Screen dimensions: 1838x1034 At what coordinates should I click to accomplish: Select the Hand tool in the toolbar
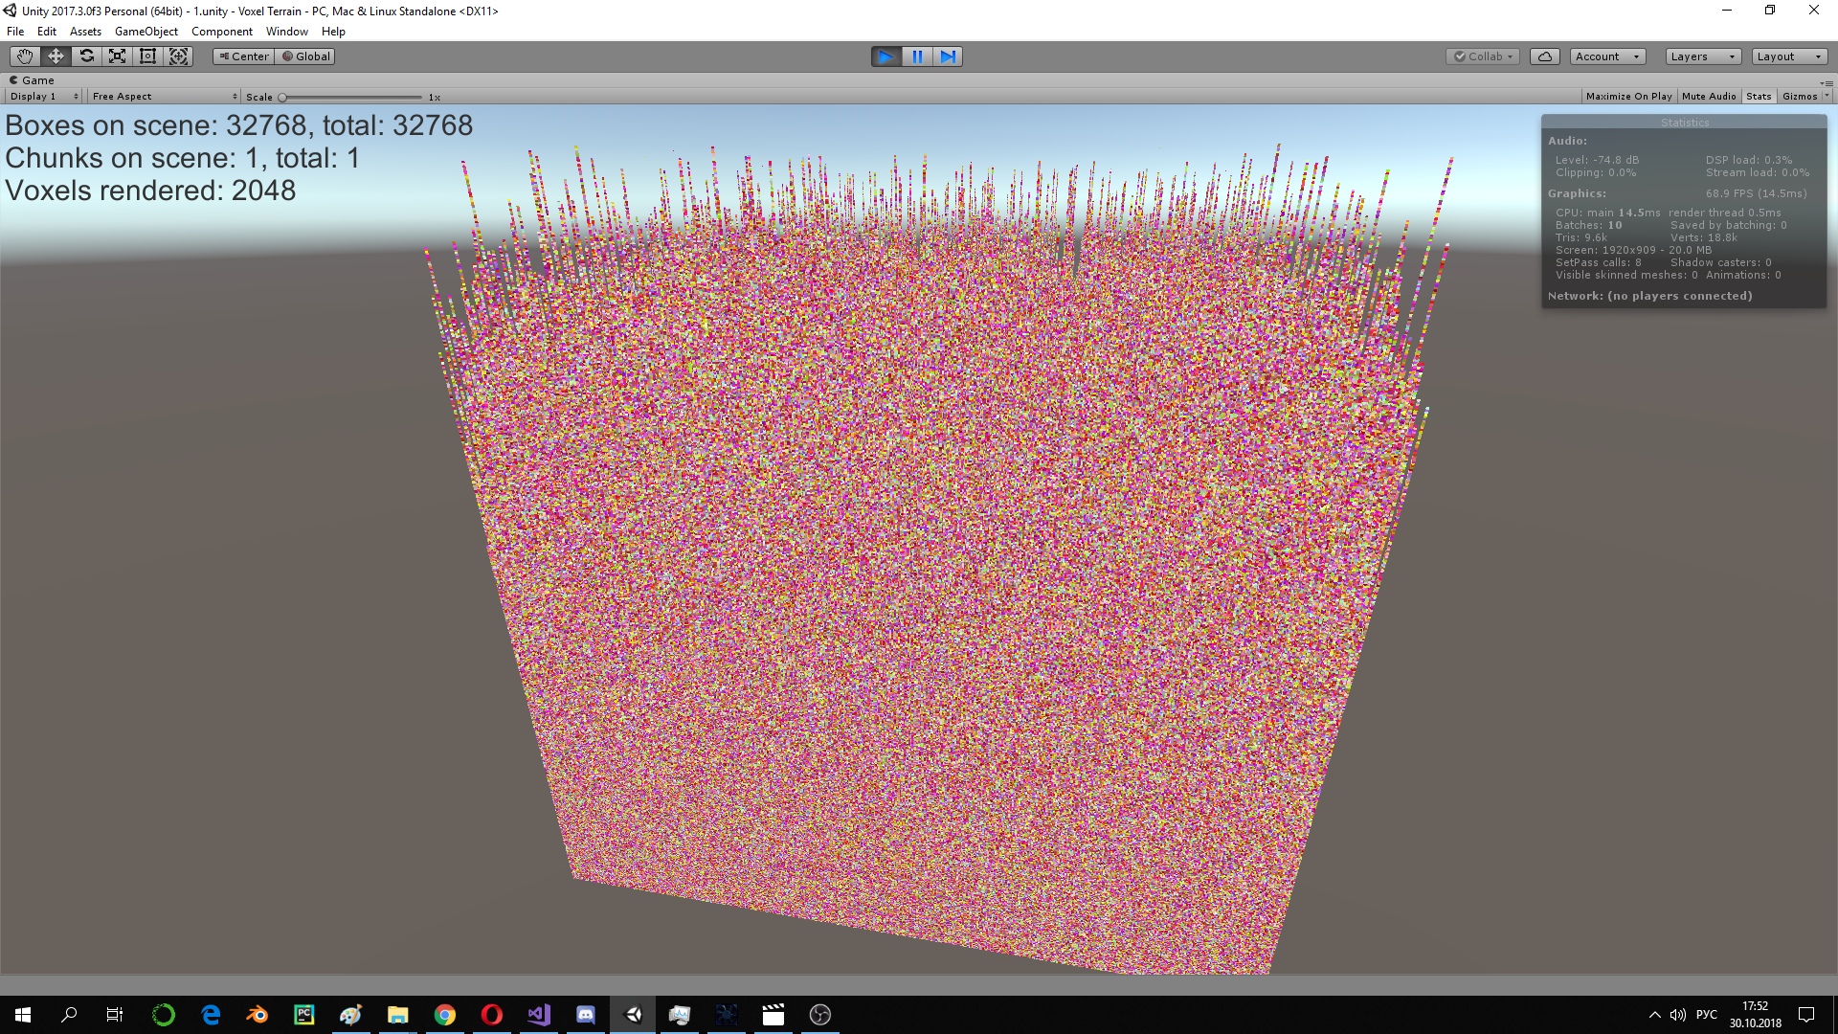[24, 56]
